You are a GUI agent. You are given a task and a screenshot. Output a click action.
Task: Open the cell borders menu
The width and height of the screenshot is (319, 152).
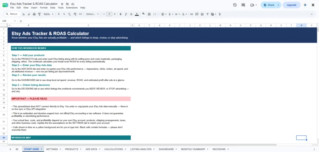[x=149, y=14]
